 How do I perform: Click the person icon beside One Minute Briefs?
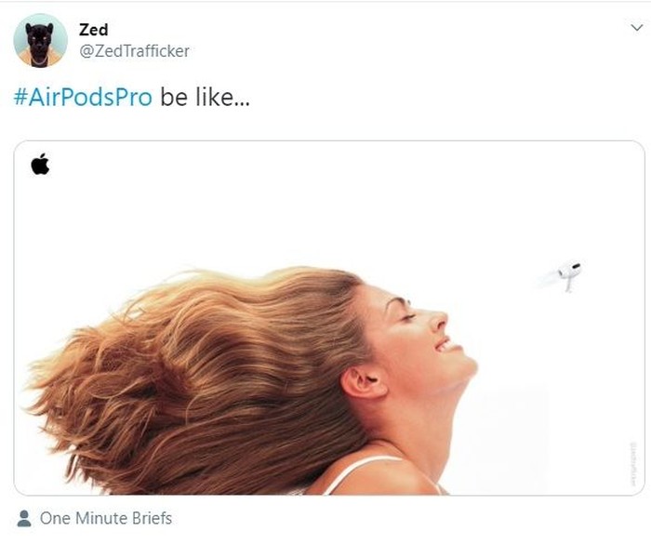coord(24,518)
